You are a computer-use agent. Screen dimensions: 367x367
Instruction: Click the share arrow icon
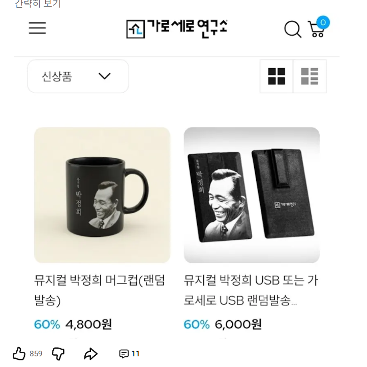90,354
